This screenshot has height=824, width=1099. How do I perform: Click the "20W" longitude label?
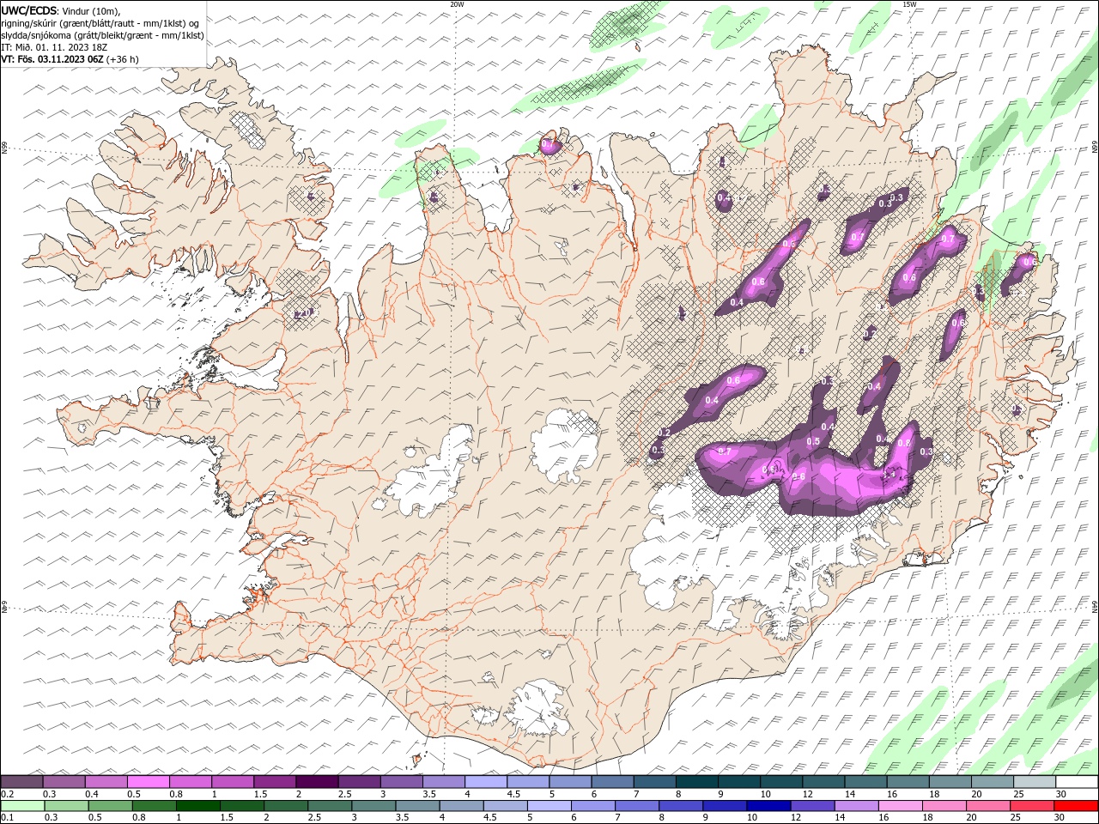coord(457,4)
